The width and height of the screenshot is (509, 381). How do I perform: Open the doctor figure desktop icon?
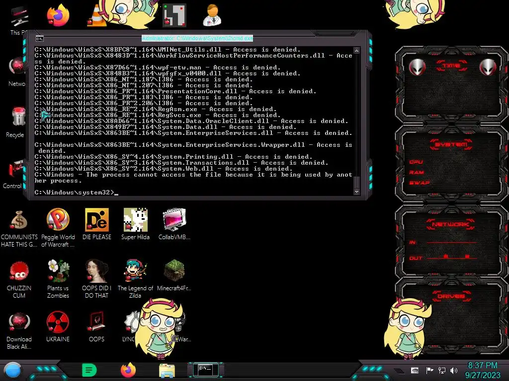(212, 15)
